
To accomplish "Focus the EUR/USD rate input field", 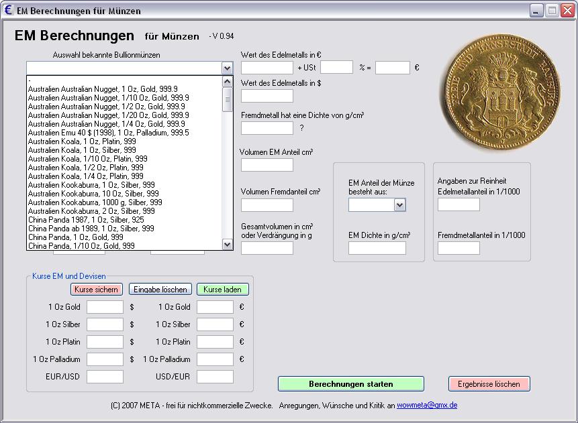I will pyautogui.click(x=105, y=377).
